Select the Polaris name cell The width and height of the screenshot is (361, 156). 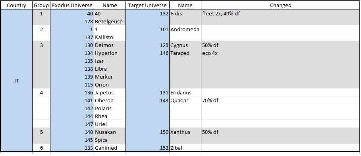click(110, 108)
